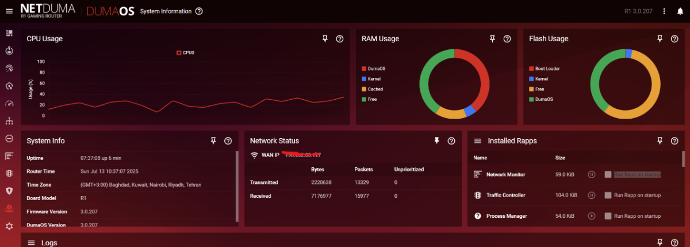Screen dimensions: 690x247
Task: Open the Ping Heatmap radar sidebar icon
Action: click(x=9, y=68)
